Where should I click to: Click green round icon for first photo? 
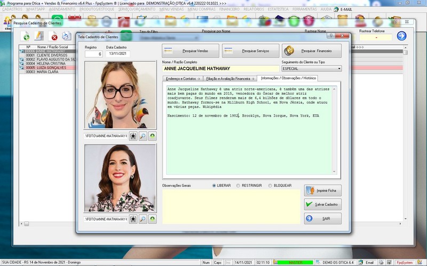(153, 136)
